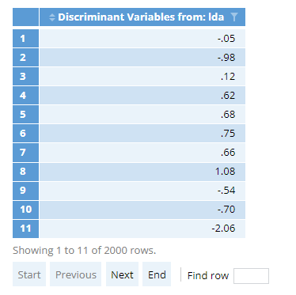296x295 pixels.
Task: Select row header number 8
Action: pyautogui.click(x=25, y=172)
